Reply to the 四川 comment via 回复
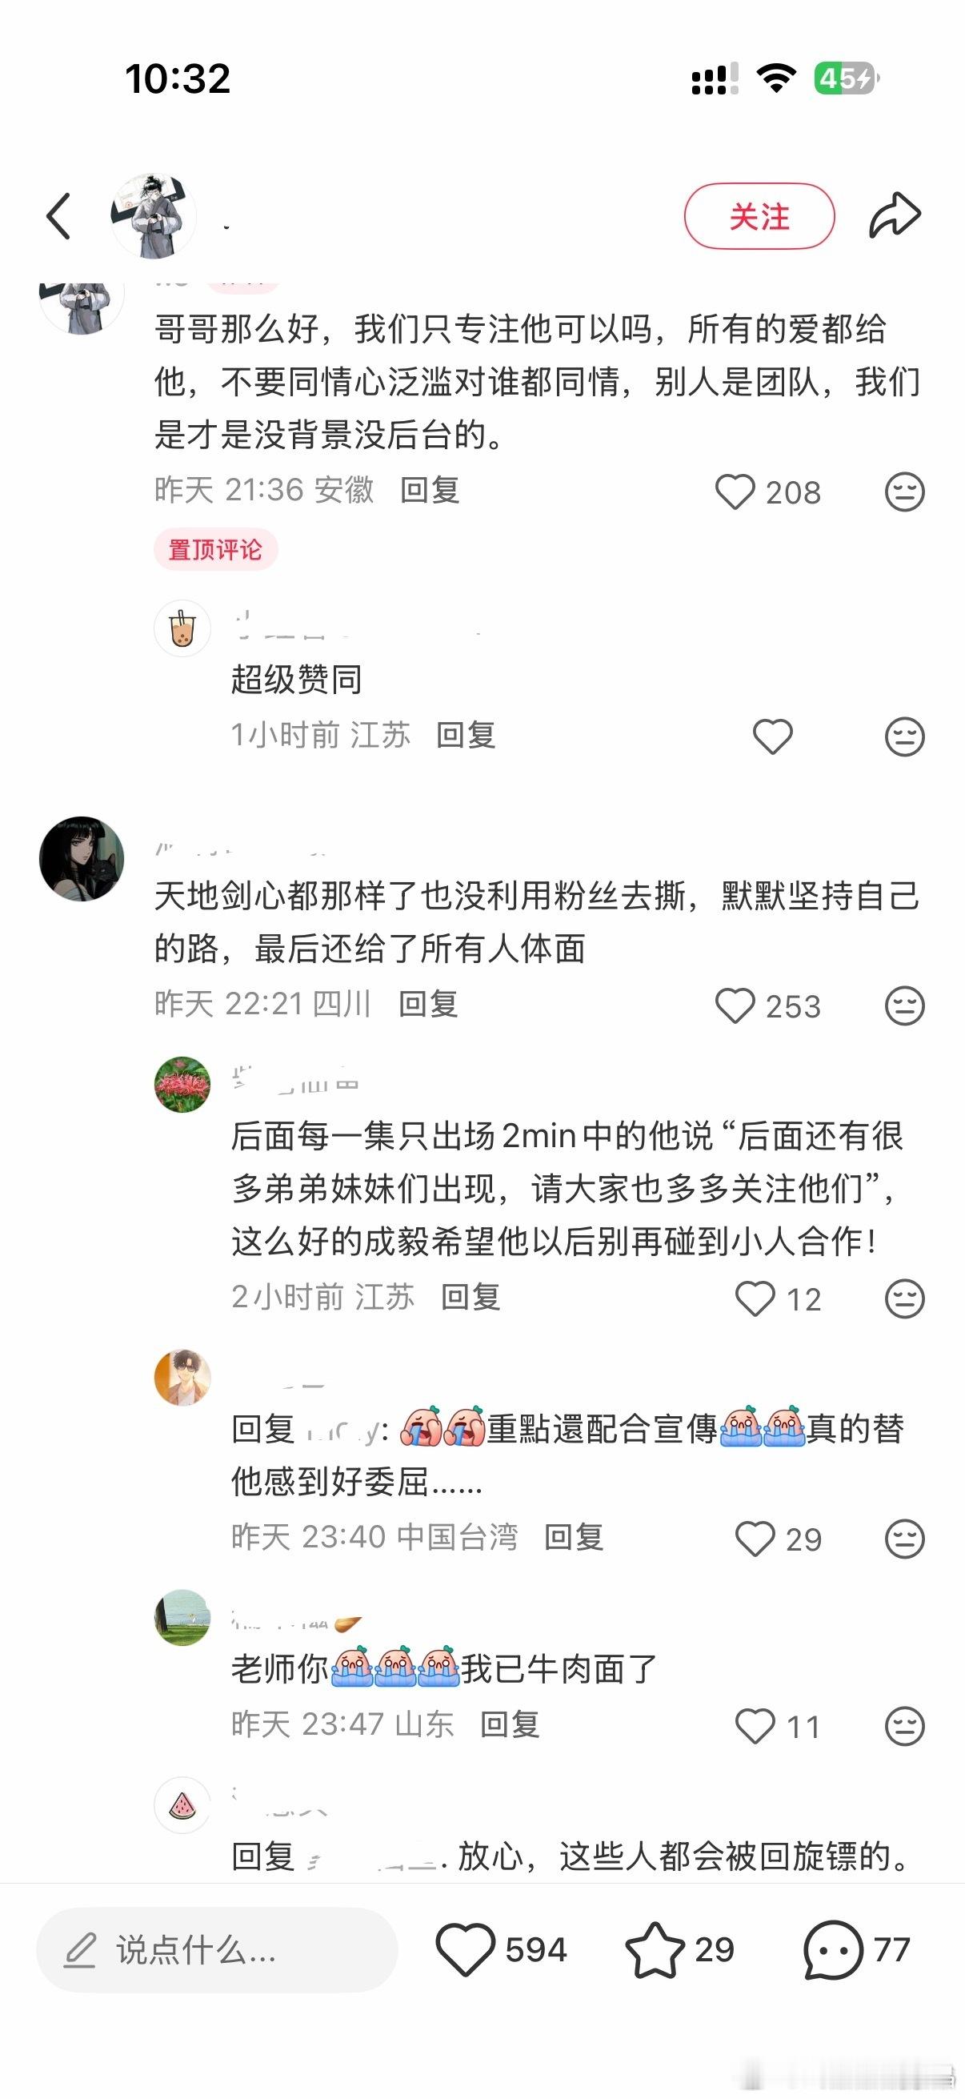 [x=428, y=1004]
